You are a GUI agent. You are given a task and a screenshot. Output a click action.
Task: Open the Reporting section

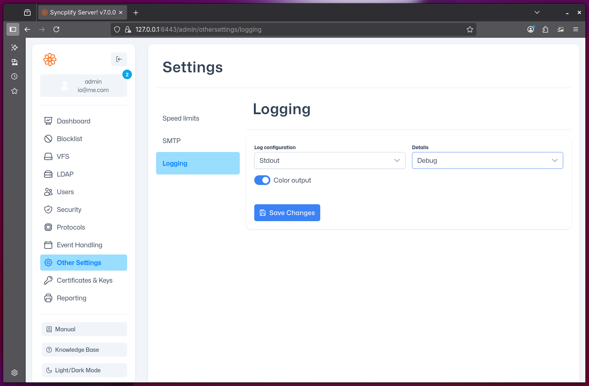72,298
